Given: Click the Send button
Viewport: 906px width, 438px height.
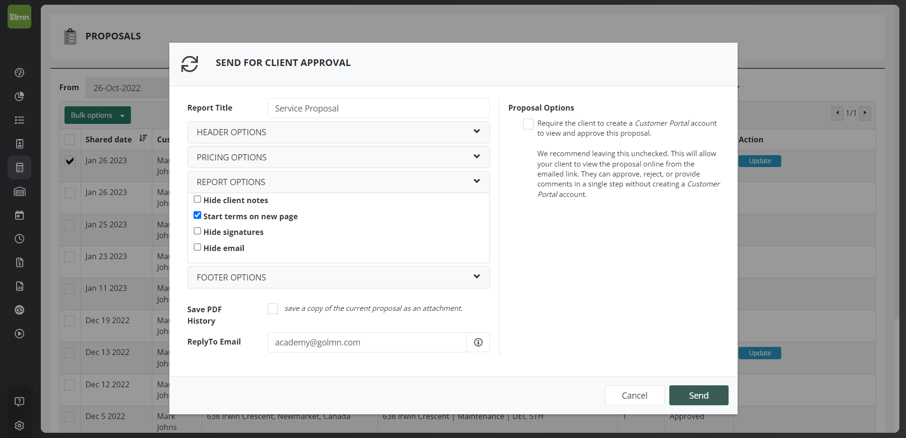Looking at the screenshot, I should [699, 395].
